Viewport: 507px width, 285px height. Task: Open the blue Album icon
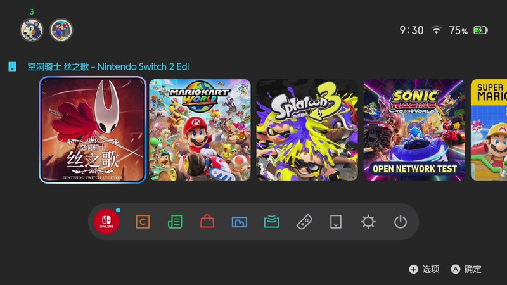coord(240,222)
